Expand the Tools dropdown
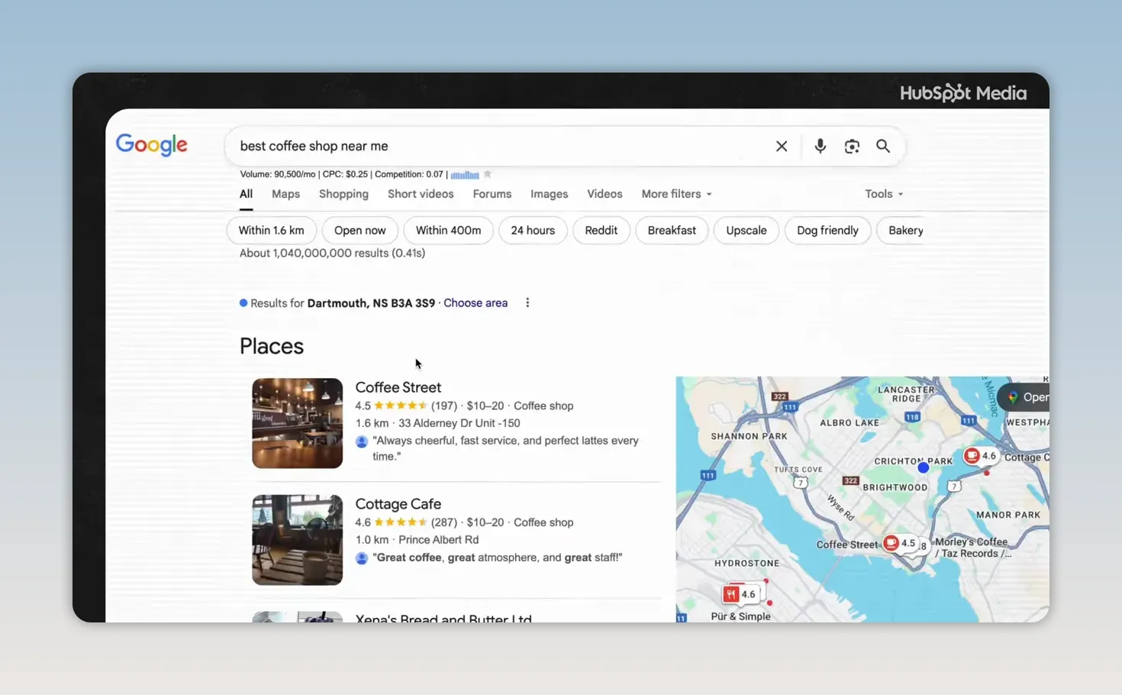The height and width of the screenshot is (695, 1122). (x=884, y=194)
